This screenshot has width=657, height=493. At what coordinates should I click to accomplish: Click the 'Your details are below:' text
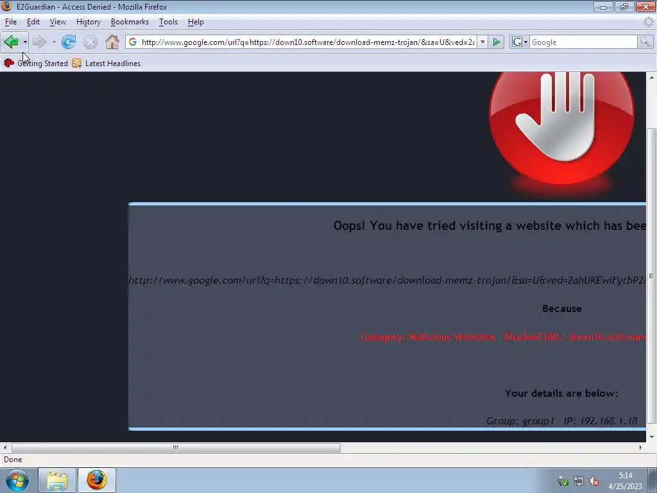coord(561,394)
